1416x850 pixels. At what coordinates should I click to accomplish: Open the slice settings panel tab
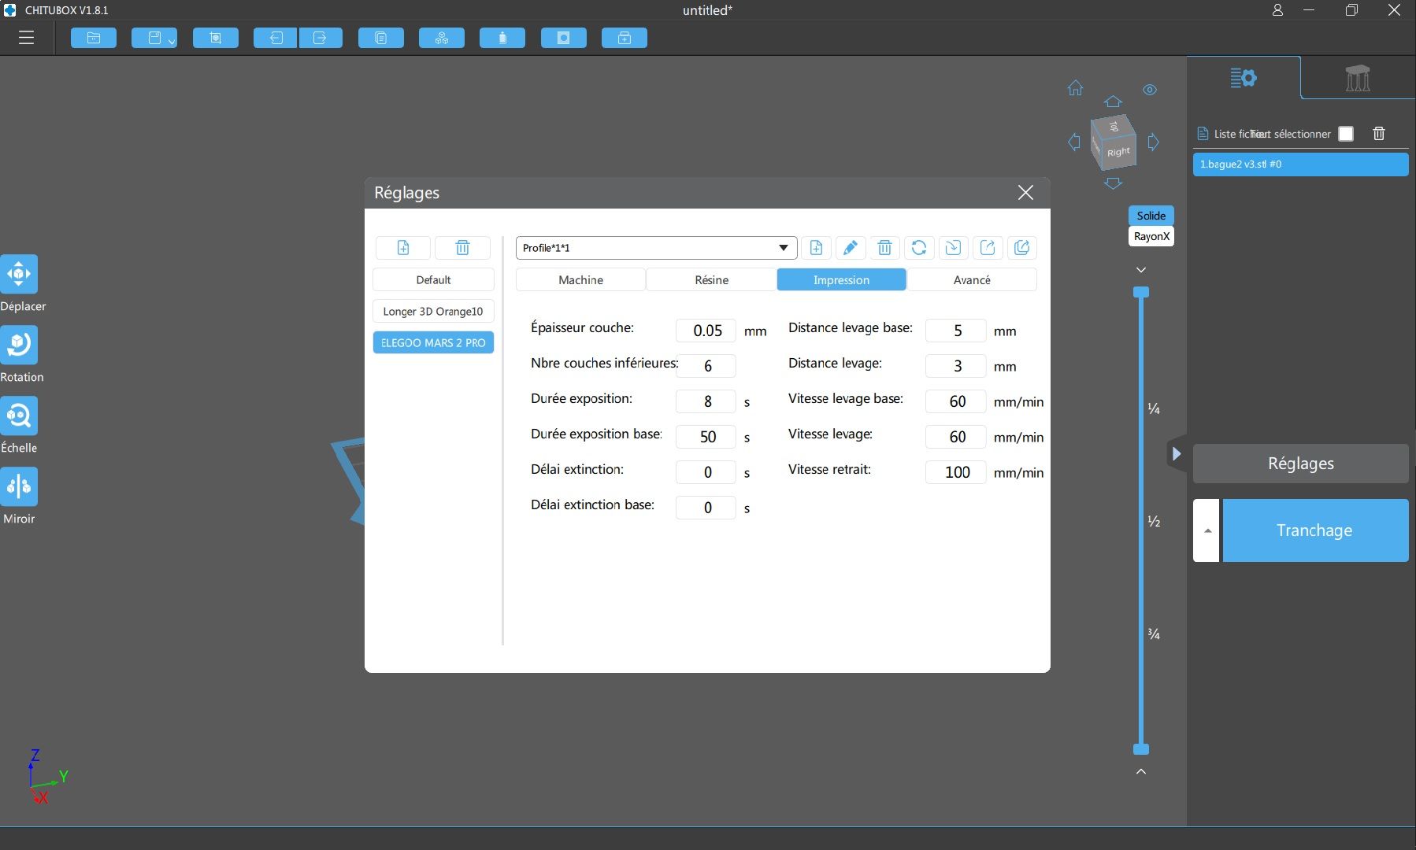(x=1244, y=78)
